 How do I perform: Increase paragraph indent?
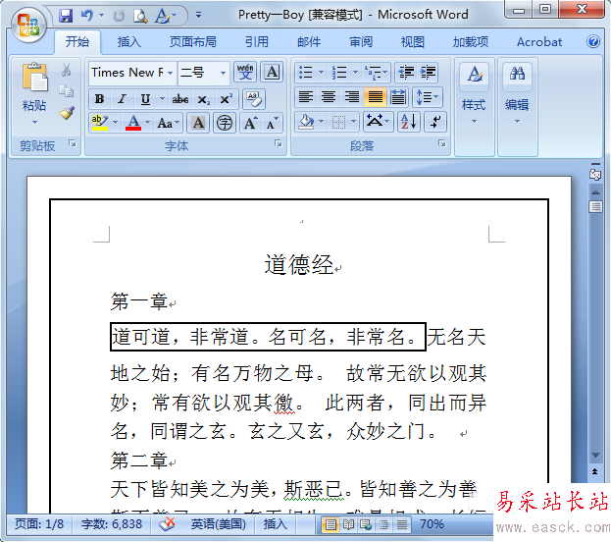pos(428,73)
